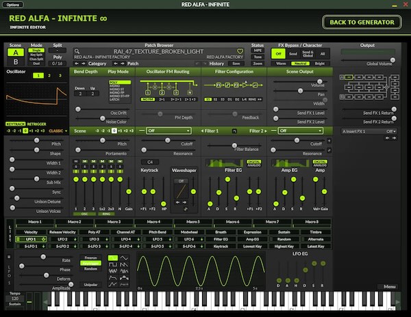Select the MSEG LFO shape icon
This screenshot has width=411, height=317.
(113, 284)
